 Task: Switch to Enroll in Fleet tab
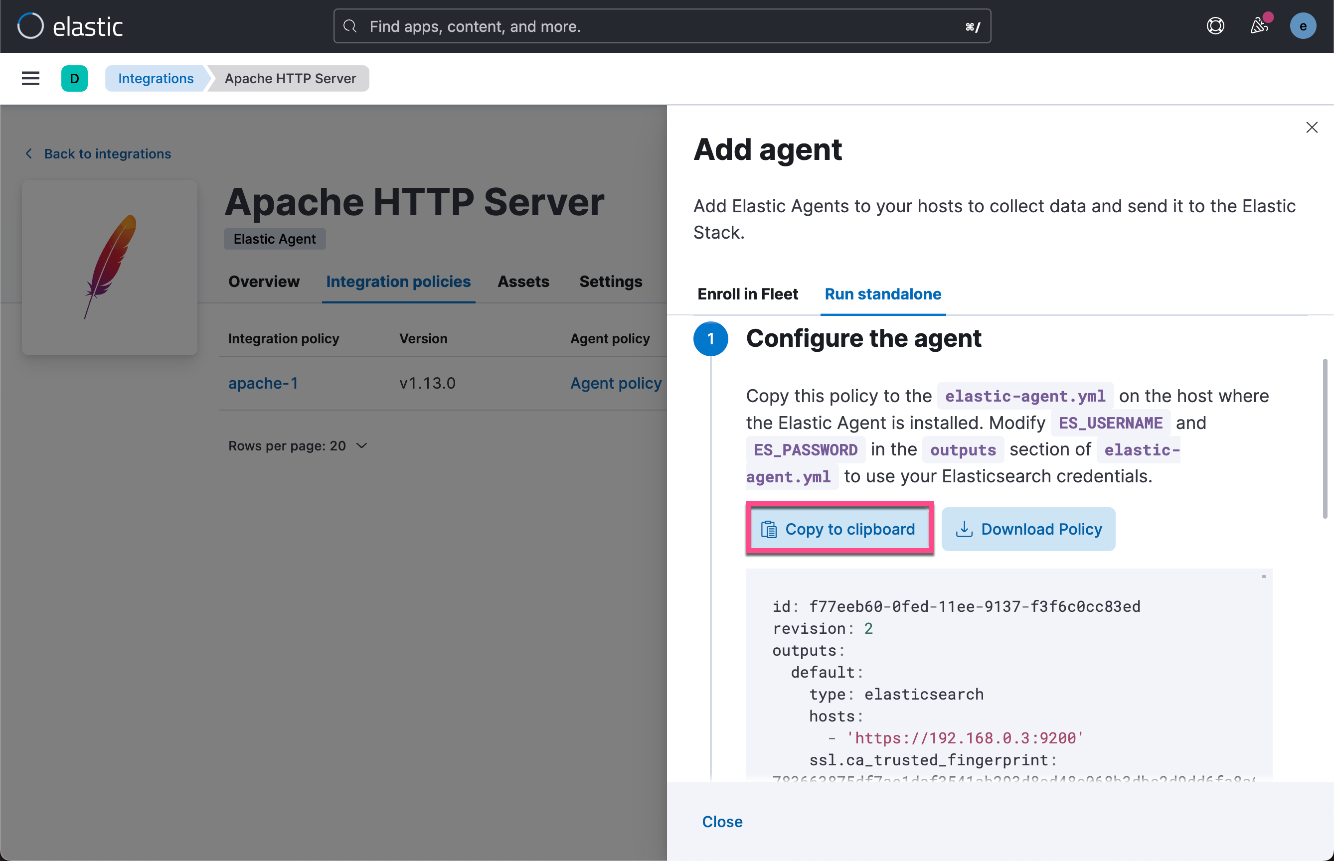747,294
